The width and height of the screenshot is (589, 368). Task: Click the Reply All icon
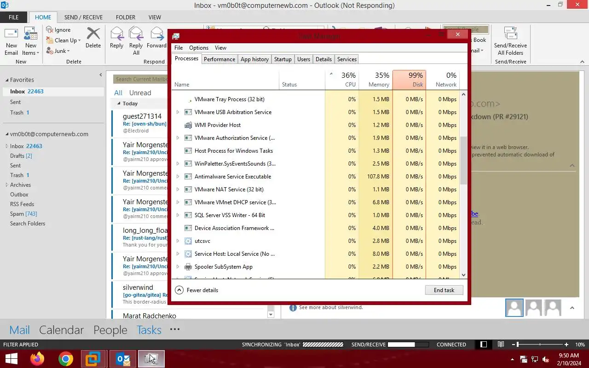pos(136,34)
